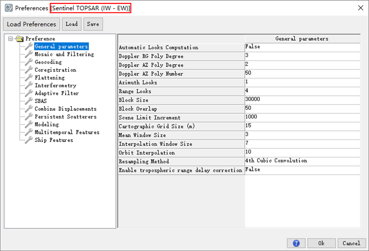Click wrench icon beside Adaptive Filter
The image size is (369, 251).
pos(29,93)
